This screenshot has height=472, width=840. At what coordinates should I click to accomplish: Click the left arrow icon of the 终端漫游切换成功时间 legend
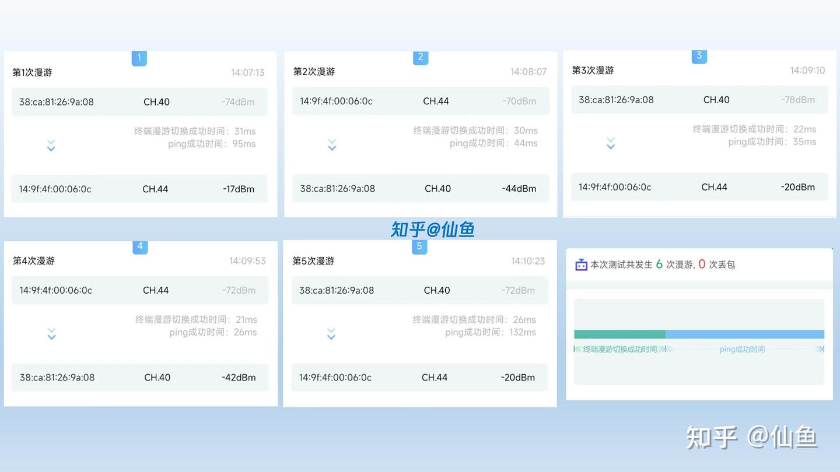576,349
